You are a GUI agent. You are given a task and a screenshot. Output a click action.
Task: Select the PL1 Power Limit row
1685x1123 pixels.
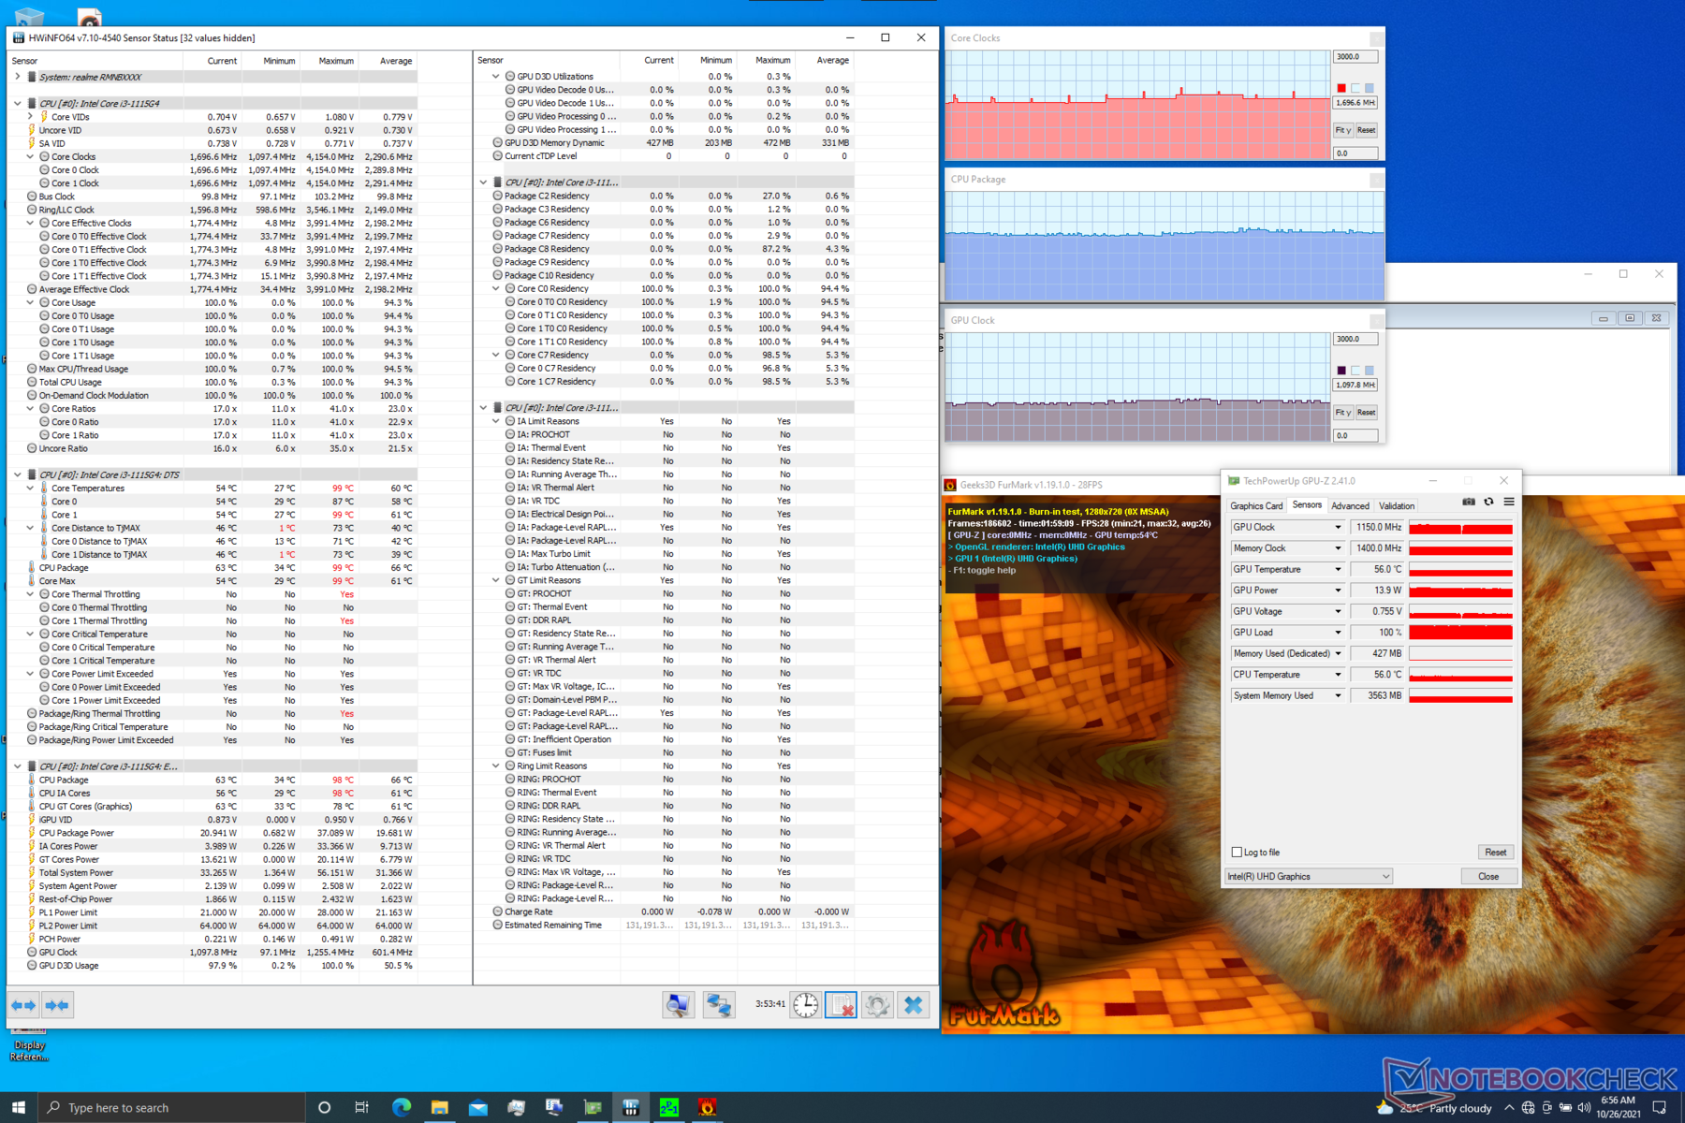(212, 912)
